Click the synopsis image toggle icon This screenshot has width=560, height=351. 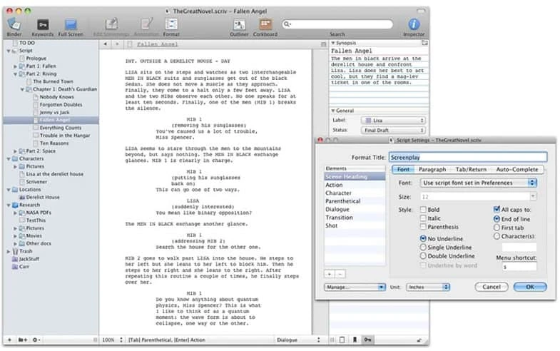point(424,43)
